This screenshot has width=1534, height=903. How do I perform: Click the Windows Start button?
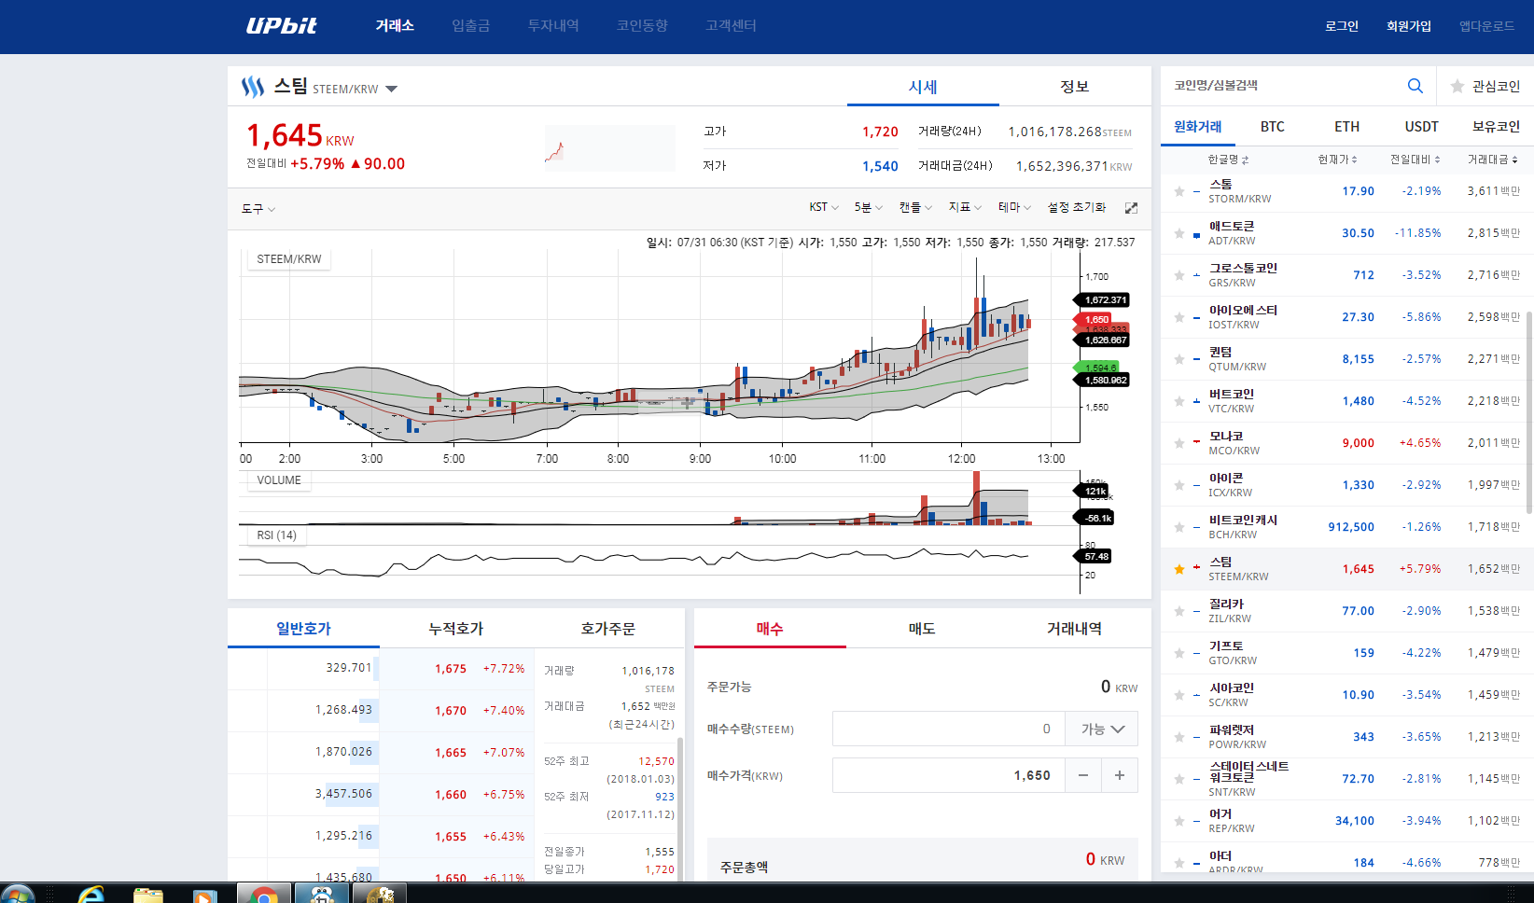pos(18,894)
